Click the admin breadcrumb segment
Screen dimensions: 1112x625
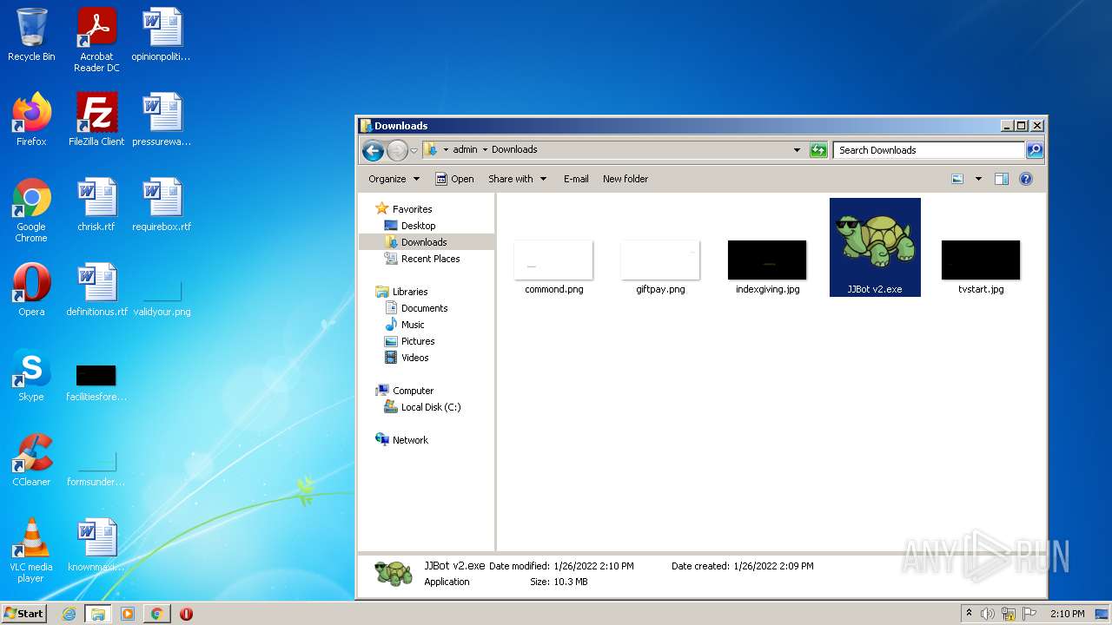(465, 149)
